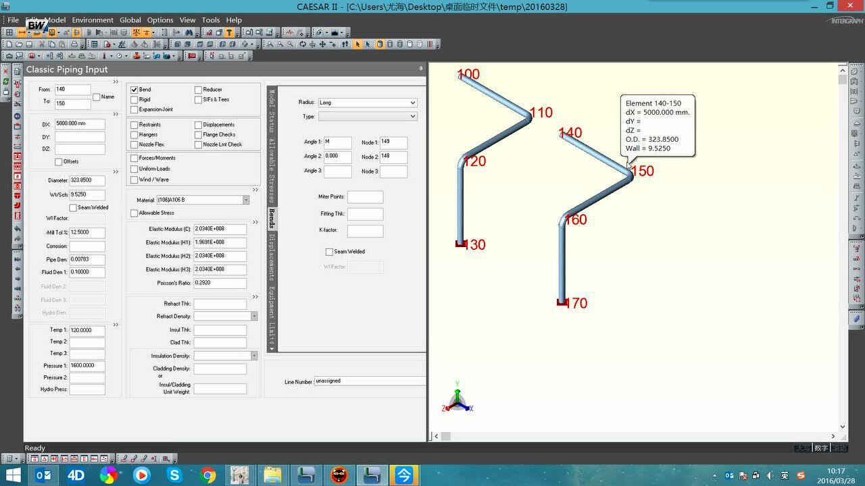Activate the orbit rotate view tool
Screen dimensions: 865x486
coord(302,45)
